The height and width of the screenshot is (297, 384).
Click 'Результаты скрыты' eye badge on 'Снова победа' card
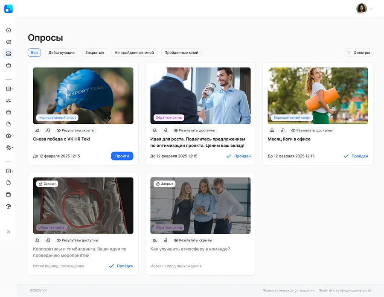point(76,131)
